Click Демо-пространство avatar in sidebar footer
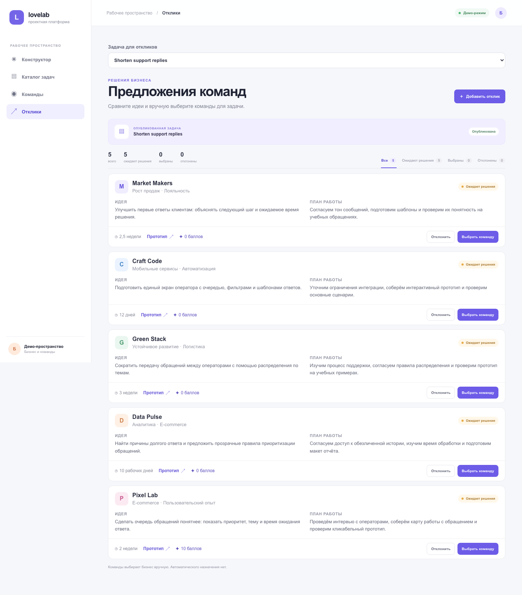The height and width of the screenshot is (595, 522). click(x=14, y=349)
